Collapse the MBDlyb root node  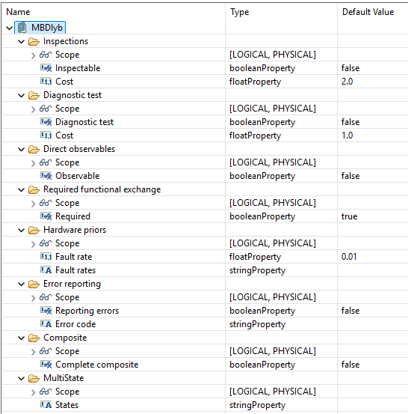(10, 28)
